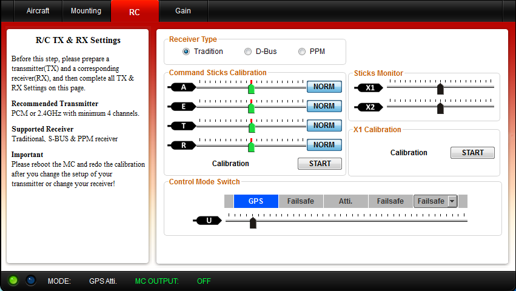The image size is (516, 291).
Task: Start the X1 calibration
Action: click(x=472, y=153)
